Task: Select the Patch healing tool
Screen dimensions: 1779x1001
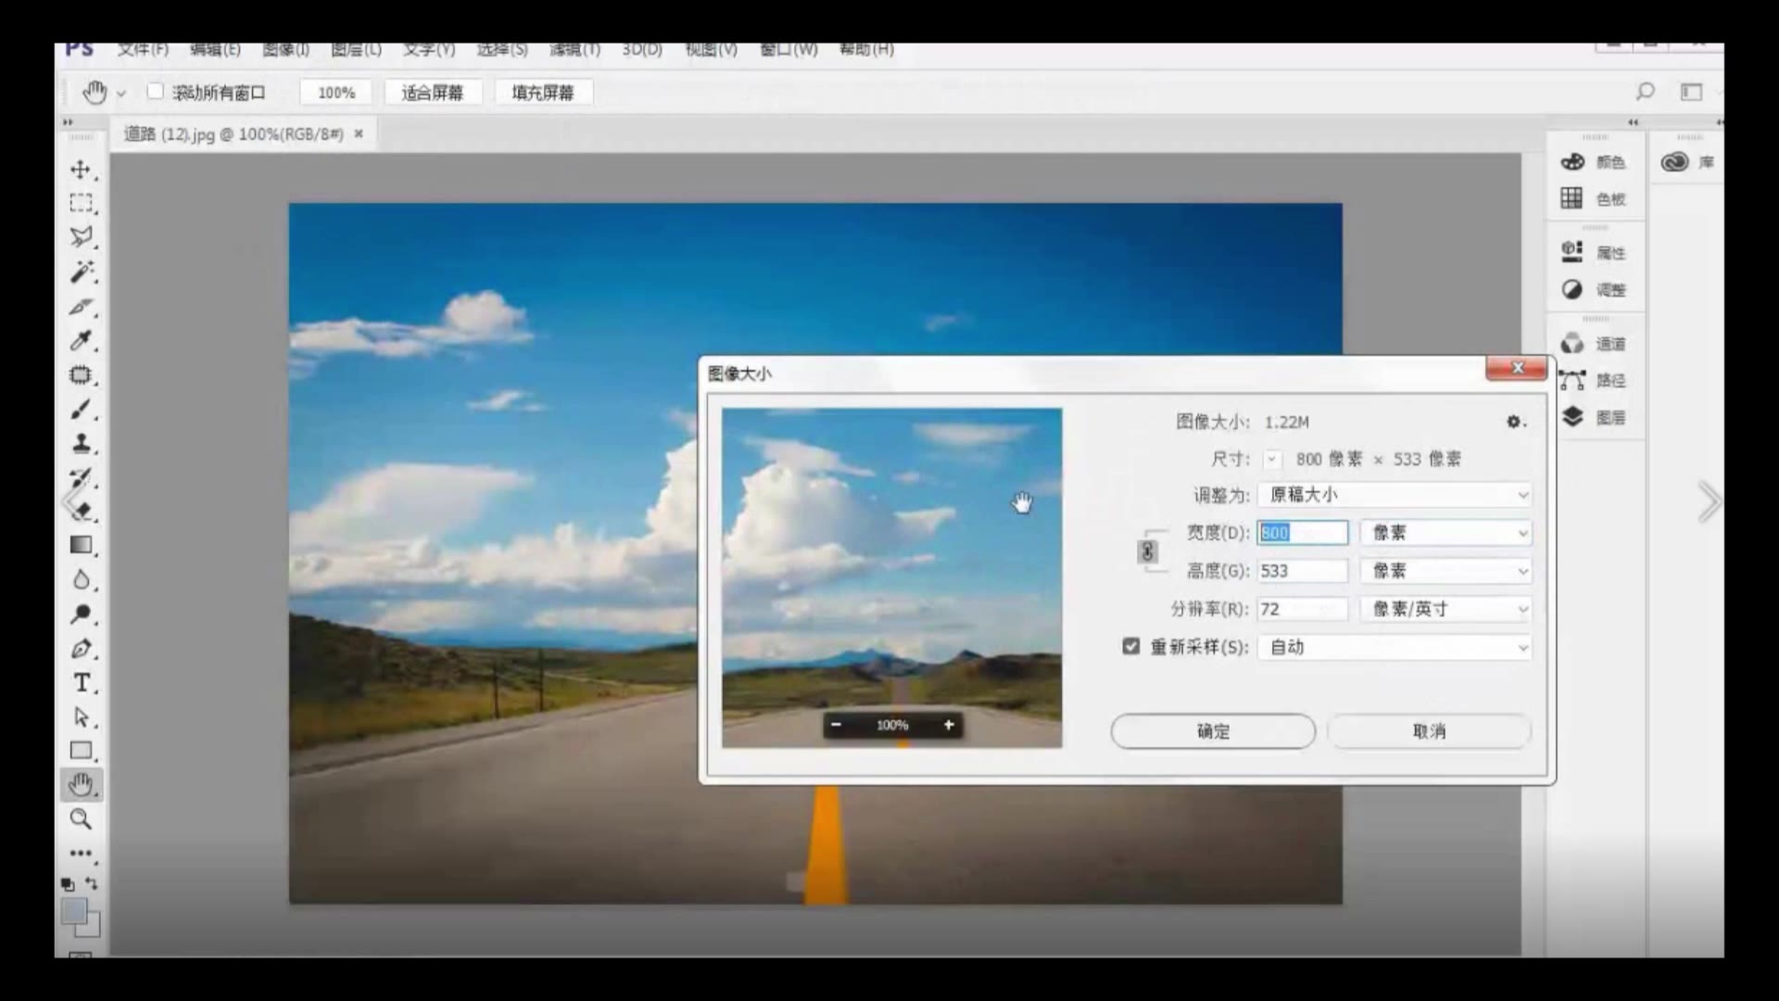Action: [82, 375]
